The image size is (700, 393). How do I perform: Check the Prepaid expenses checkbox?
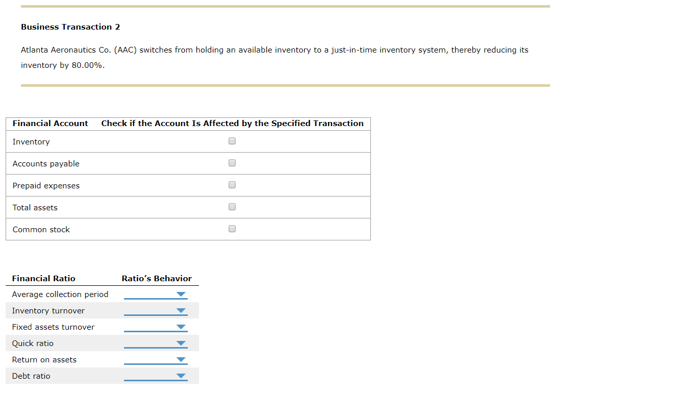tap(232, 185)
